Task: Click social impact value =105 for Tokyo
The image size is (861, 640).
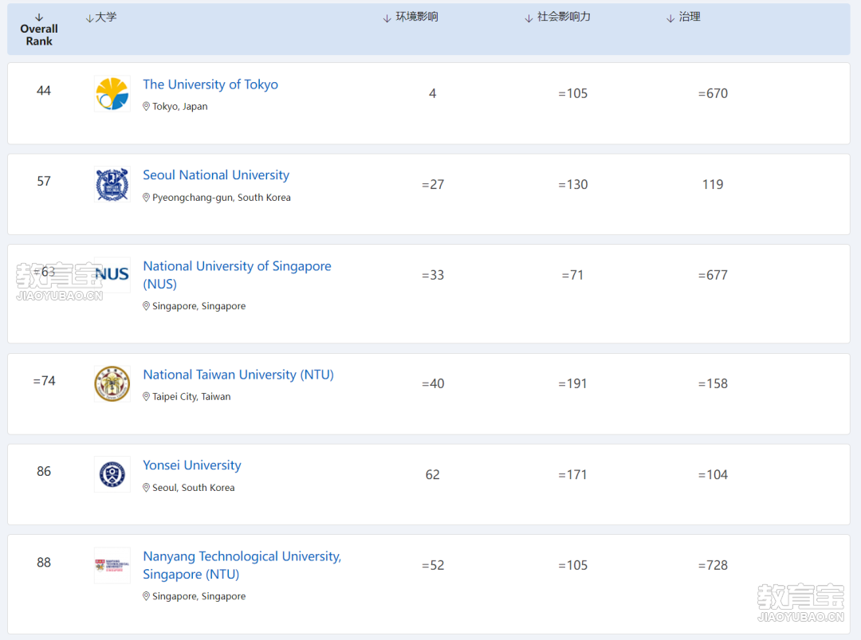Action: [572, 94]
